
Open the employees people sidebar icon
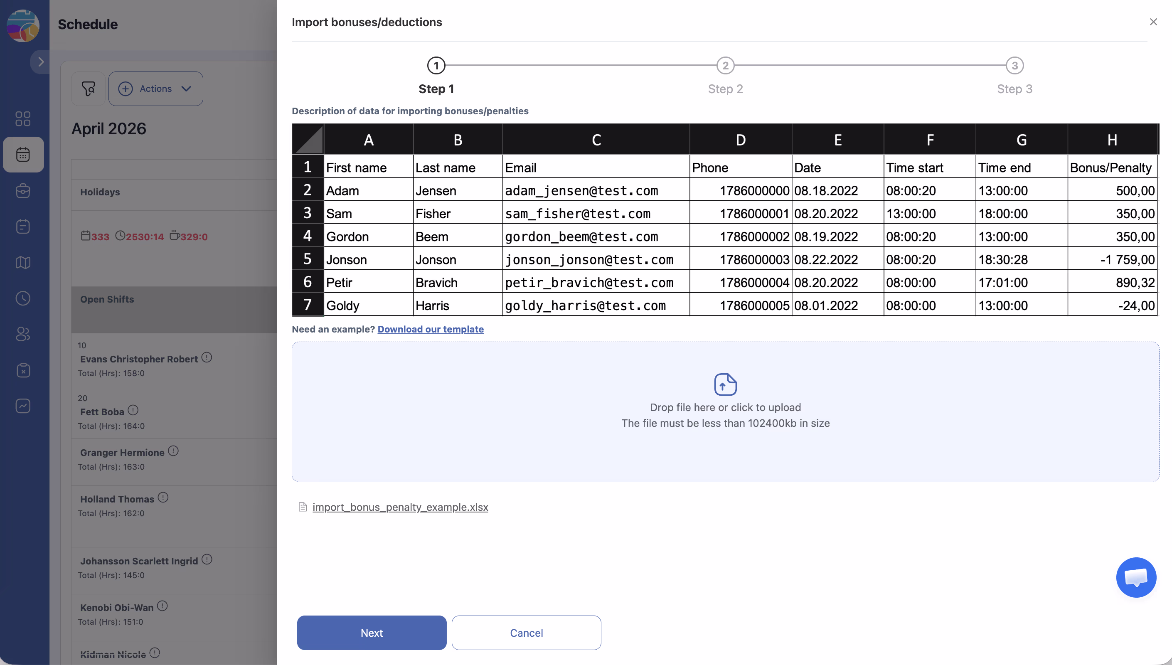click(23, 334)
